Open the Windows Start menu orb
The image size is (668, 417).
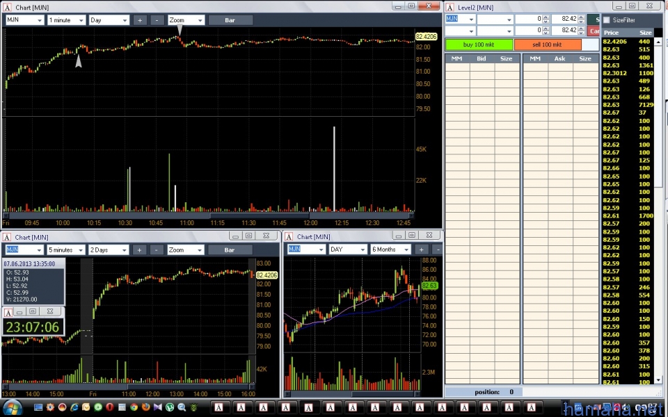pyautogui.click(x=13, y=408)
